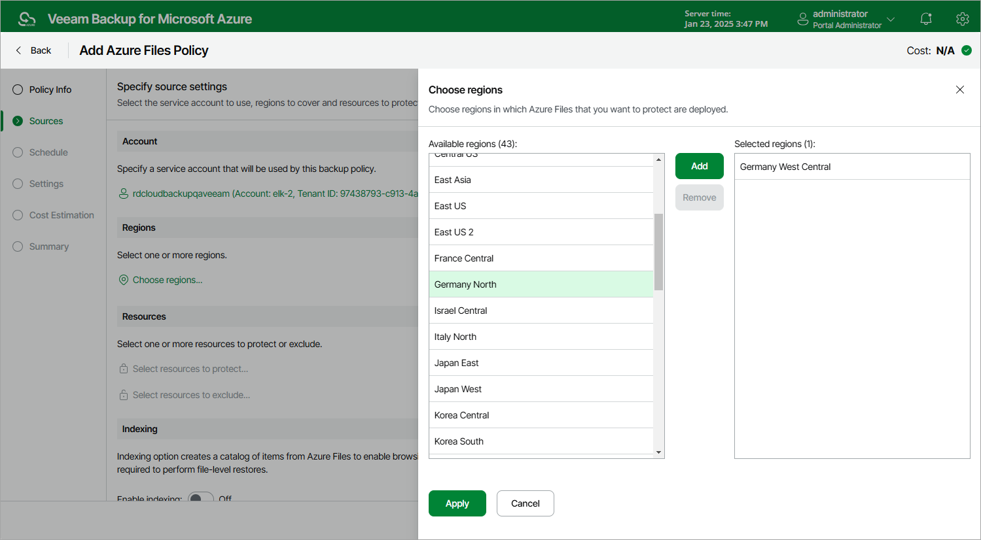Click the administrator user avatar icon

coord(803,20)
